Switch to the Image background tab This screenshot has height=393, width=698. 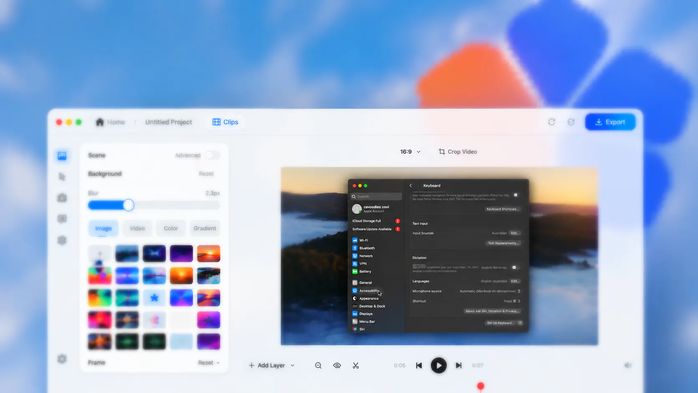[103, 228]
